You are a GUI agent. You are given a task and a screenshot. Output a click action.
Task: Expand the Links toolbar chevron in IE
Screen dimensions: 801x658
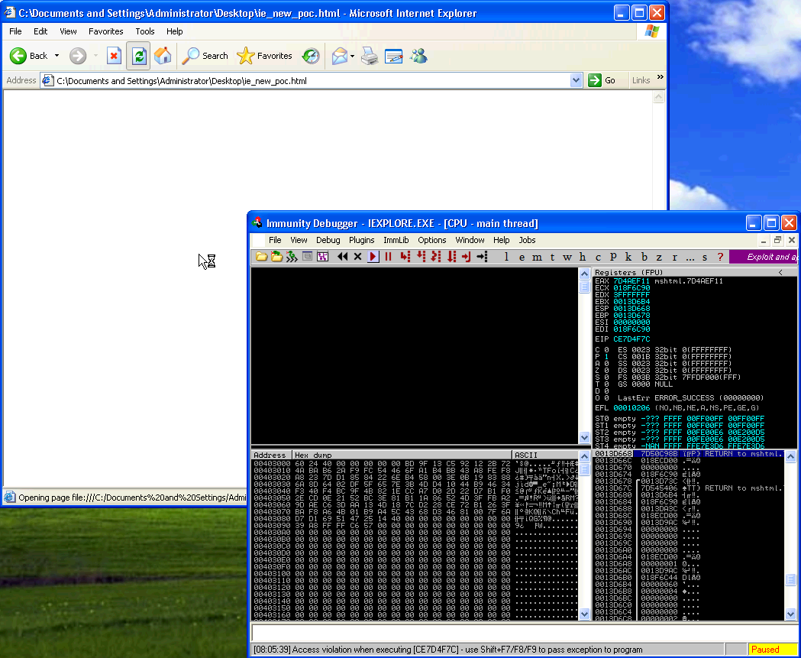(660, 77)
